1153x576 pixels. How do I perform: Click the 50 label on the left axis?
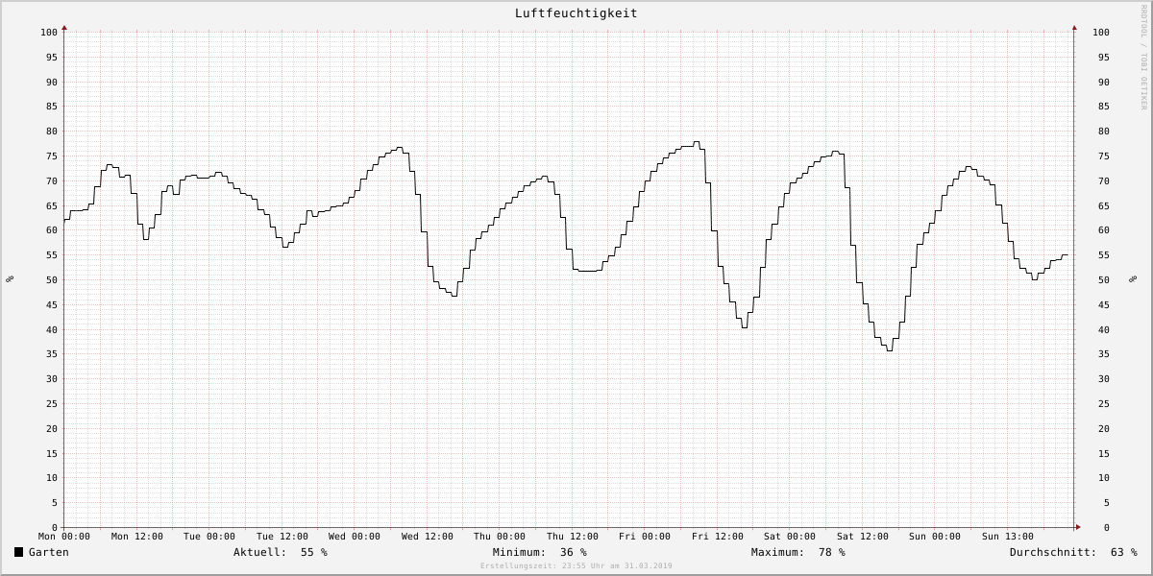pyautogui.click(x=53, y=280)
